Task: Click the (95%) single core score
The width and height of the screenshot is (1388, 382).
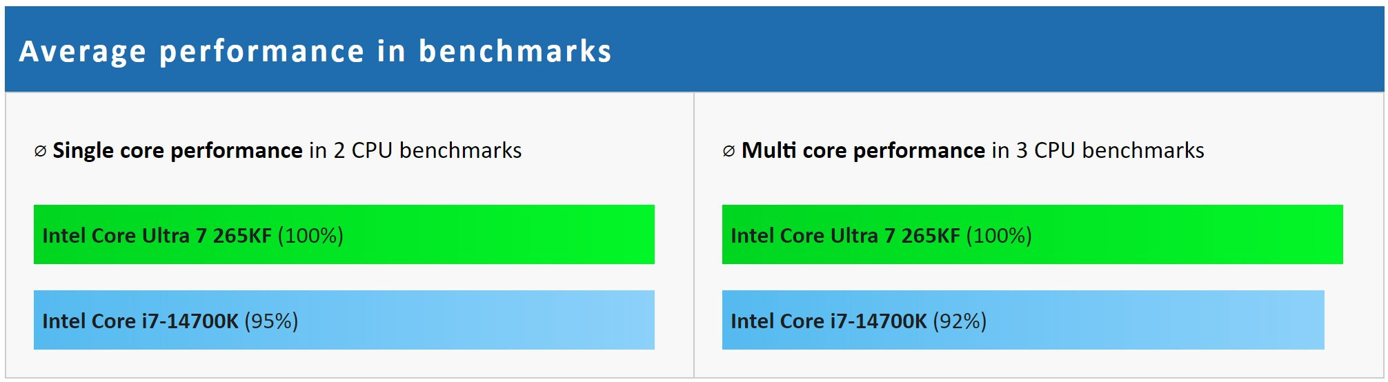Action: coord(271,321)
